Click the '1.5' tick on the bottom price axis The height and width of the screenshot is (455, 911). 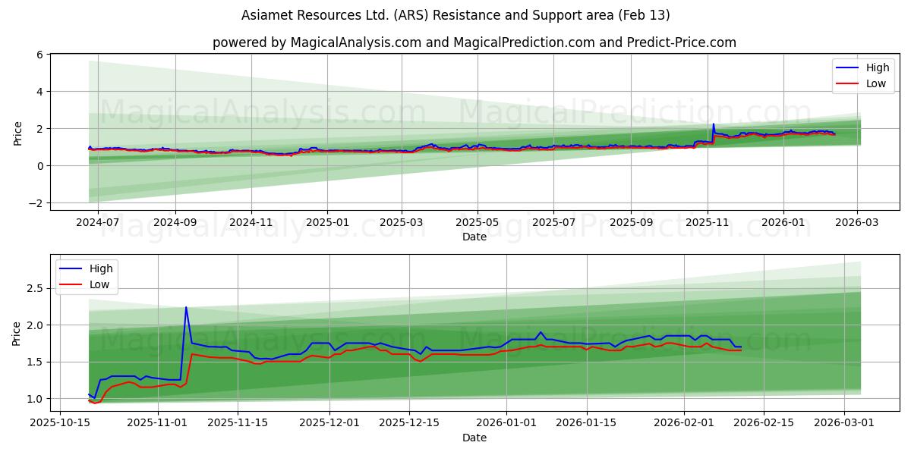[36, 362]
